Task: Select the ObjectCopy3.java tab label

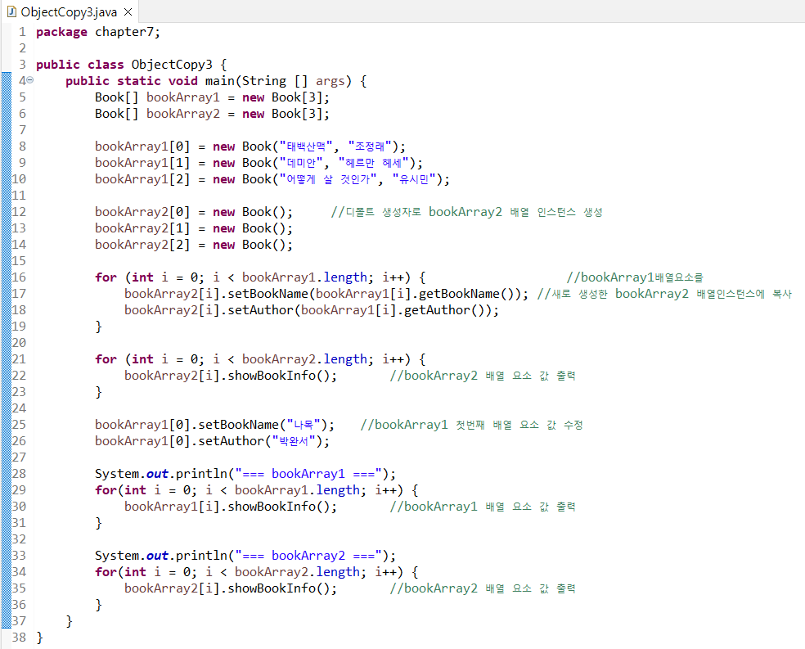Action: coord(70,11)
